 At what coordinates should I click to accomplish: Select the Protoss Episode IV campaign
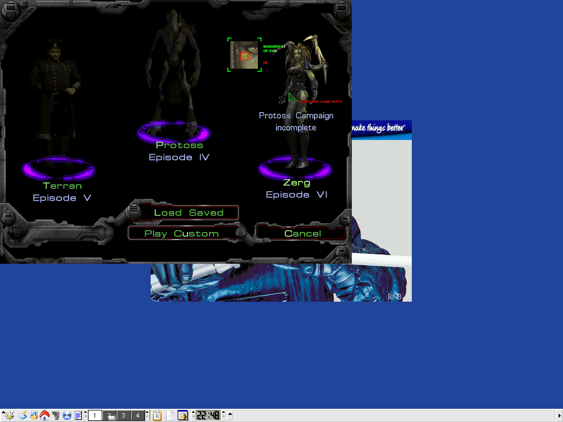(179, 151)
